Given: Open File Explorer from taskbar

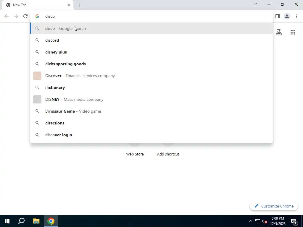Looking at the screenshot, I should coord(36,221).
